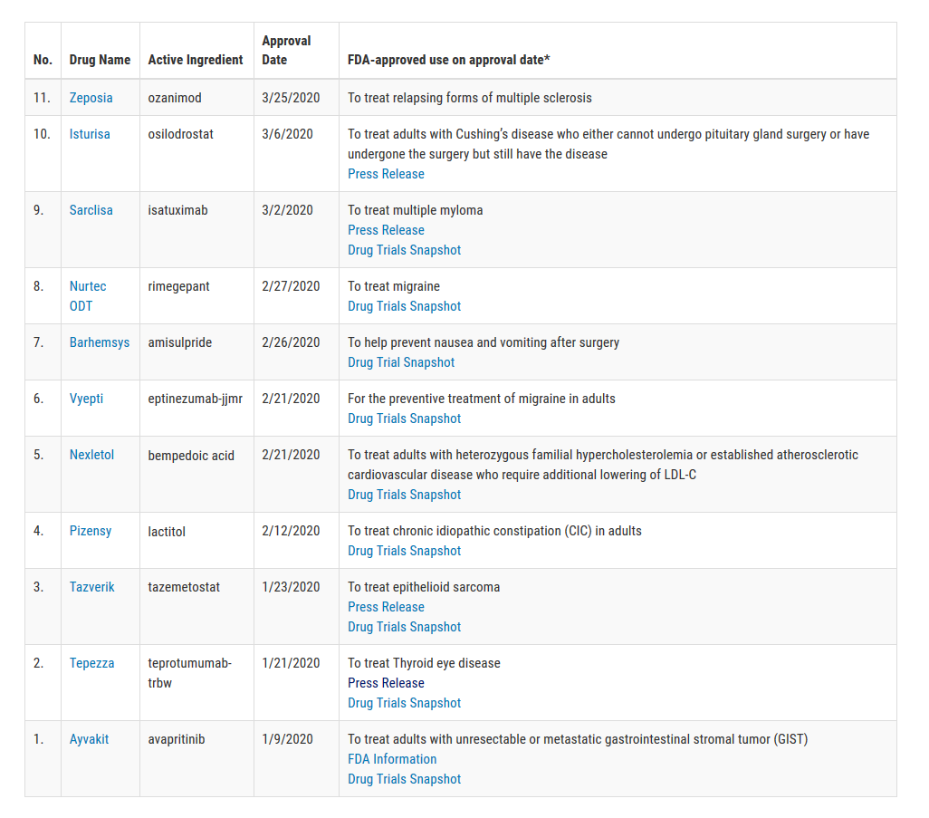This screenshot has width=929, height=818.
Task: Select the Vyepti drug link
Action: (86, 399)
